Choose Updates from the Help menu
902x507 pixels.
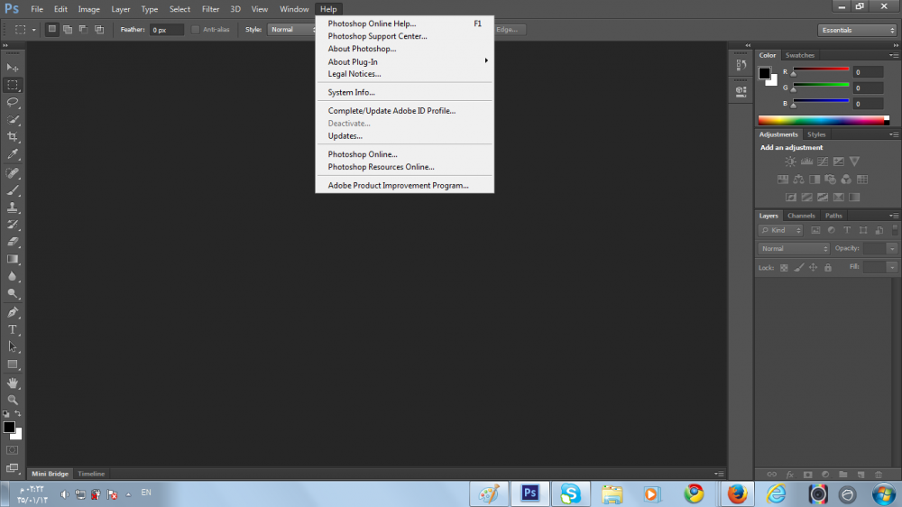345,136
